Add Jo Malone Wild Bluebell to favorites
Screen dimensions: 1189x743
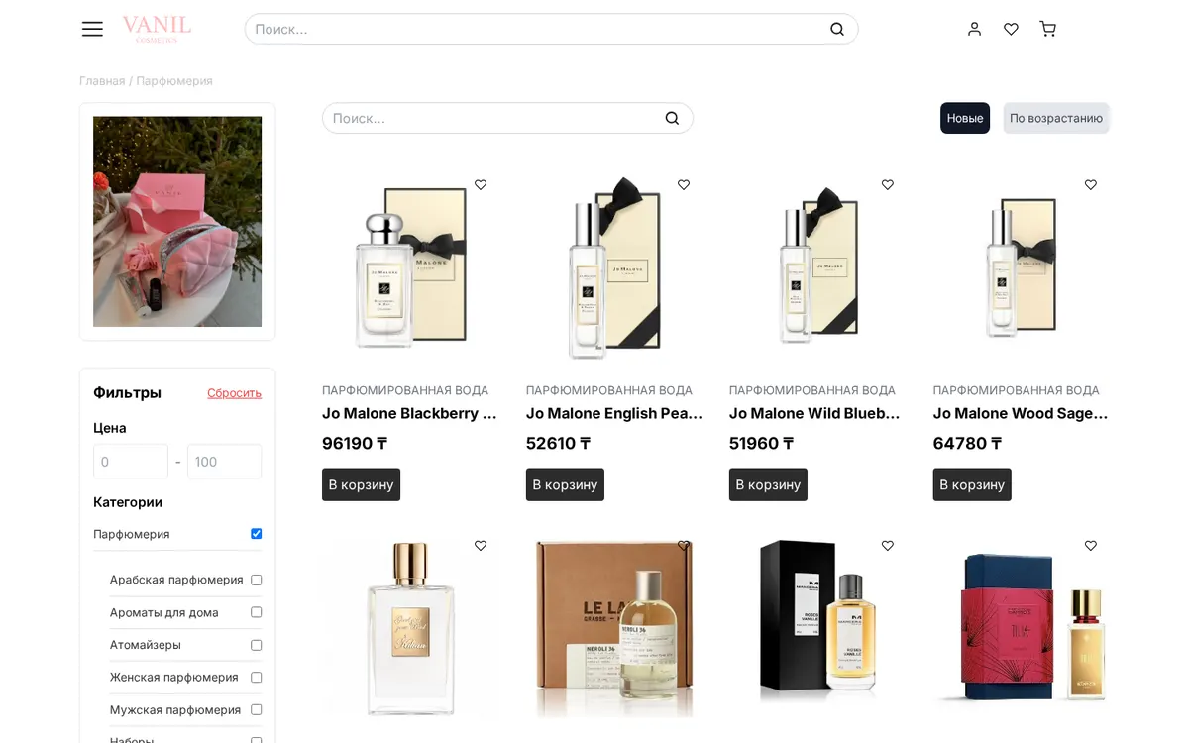[x=888, y=184]
